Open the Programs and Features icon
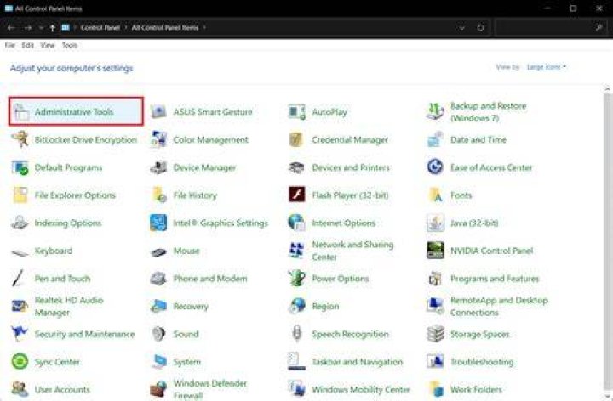The image size is (613, 401). (x=435, y=279)
